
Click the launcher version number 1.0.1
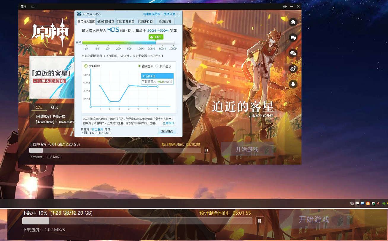[34, 7]
